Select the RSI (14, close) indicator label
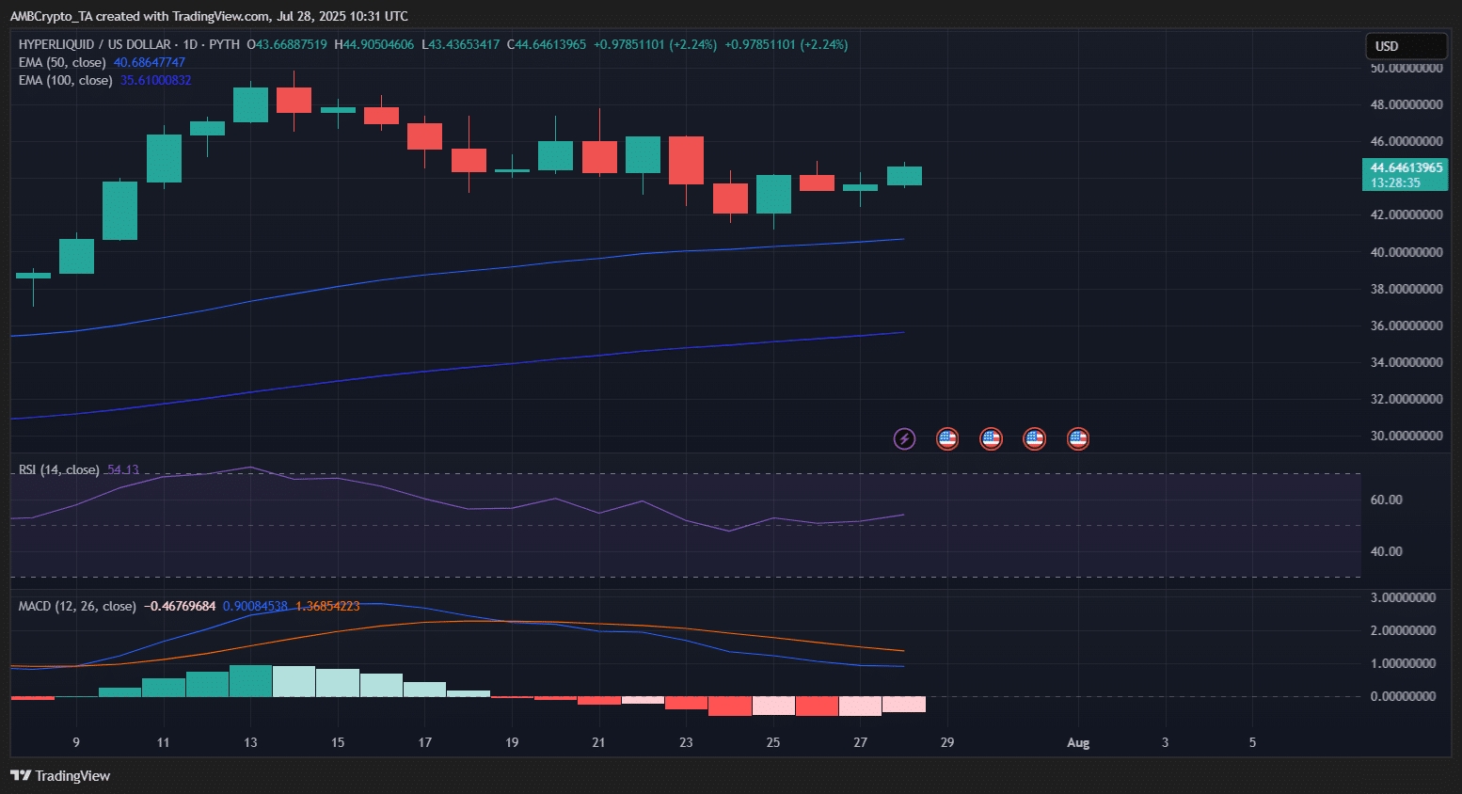The image size is (1462, 794). click(58, 469)
